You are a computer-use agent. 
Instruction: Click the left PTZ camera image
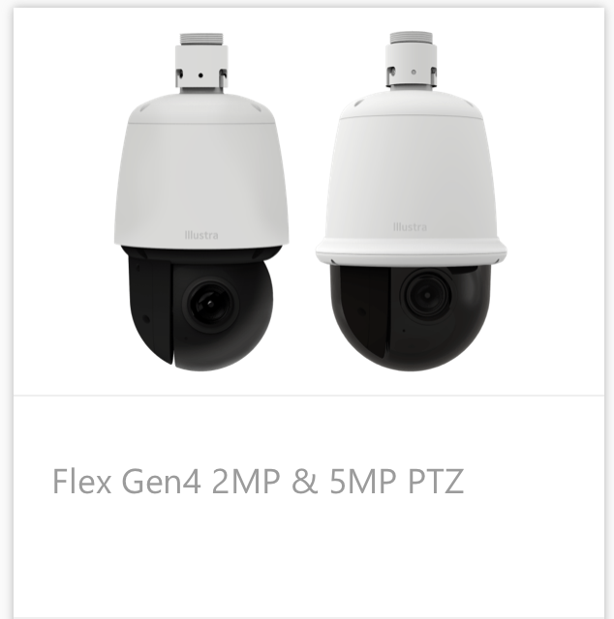tap(201, 202)
